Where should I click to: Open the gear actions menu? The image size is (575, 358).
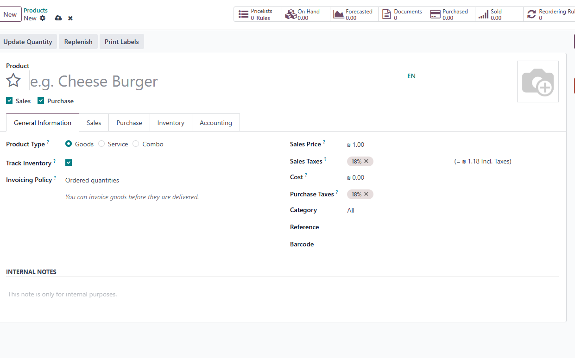43,18
